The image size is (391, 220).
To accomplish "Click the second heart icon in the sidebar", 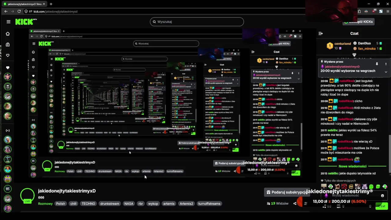I will [8, 68].
